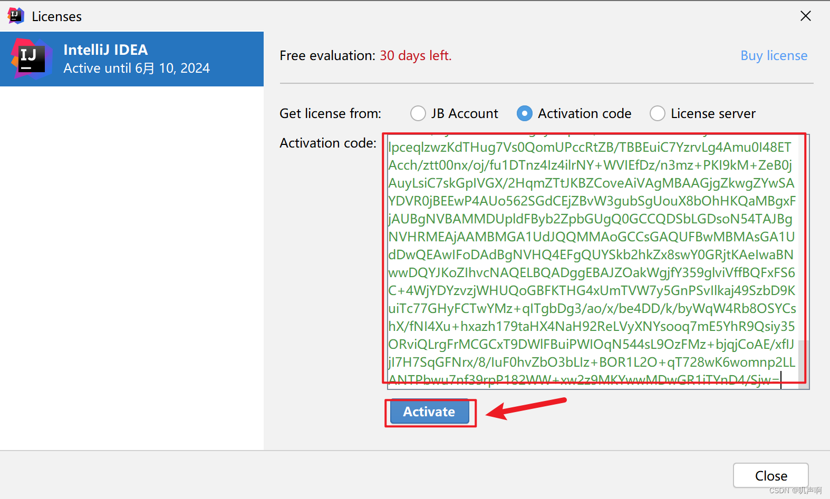Click the 'Activation code:' field label
The image size is (830, 499).
328,143
